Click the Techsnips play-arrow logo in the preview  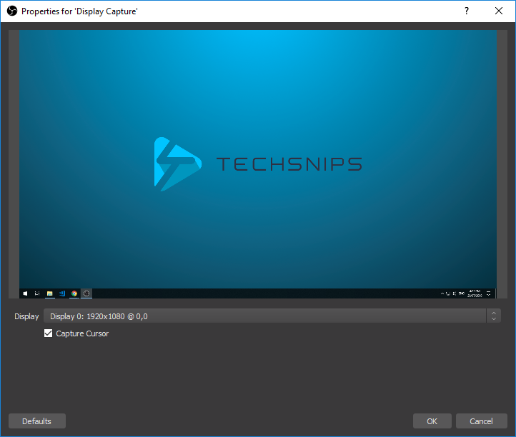(x=178, y=164)
